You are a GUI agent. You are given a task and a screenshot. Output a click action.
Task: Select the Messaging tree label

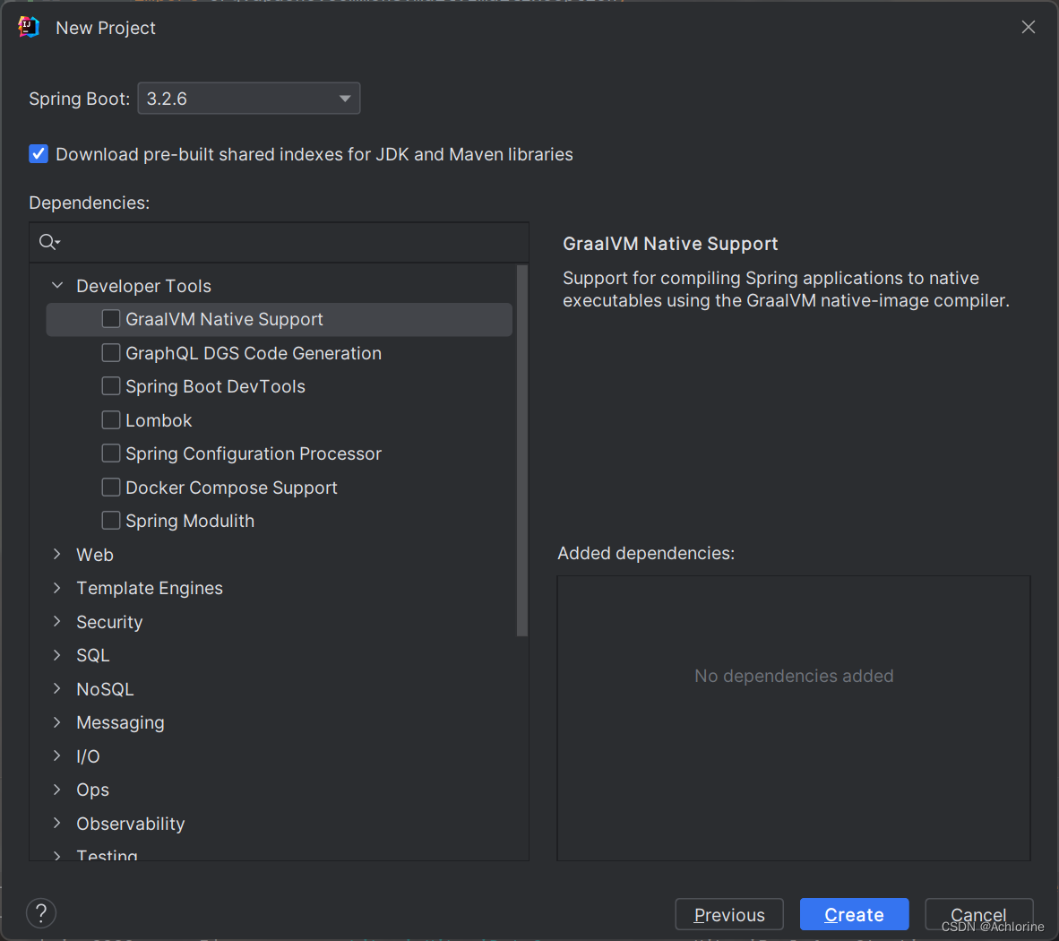pos(120,723)
